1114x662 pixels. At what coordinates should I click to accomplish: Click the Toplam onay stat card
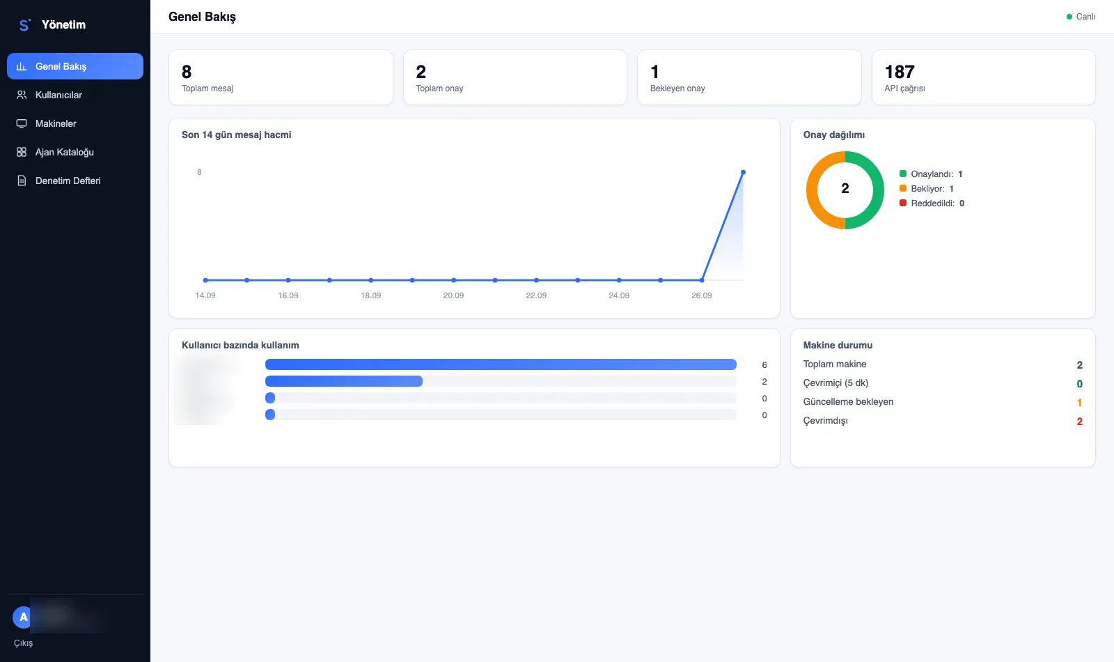click(x=515, y=77)
